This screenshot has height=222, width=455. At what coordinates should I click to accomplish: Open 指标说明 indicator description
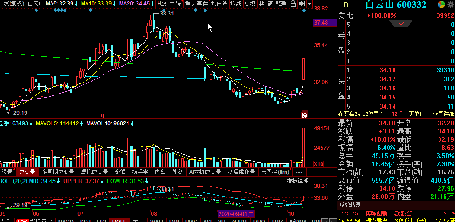(x=297, y=181)
